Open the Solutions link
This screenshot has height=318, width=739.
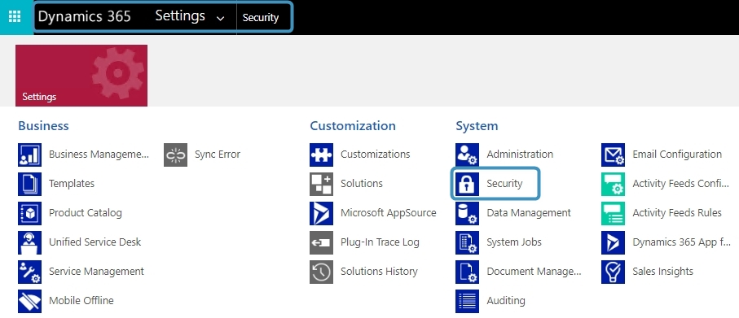point(362,184)
